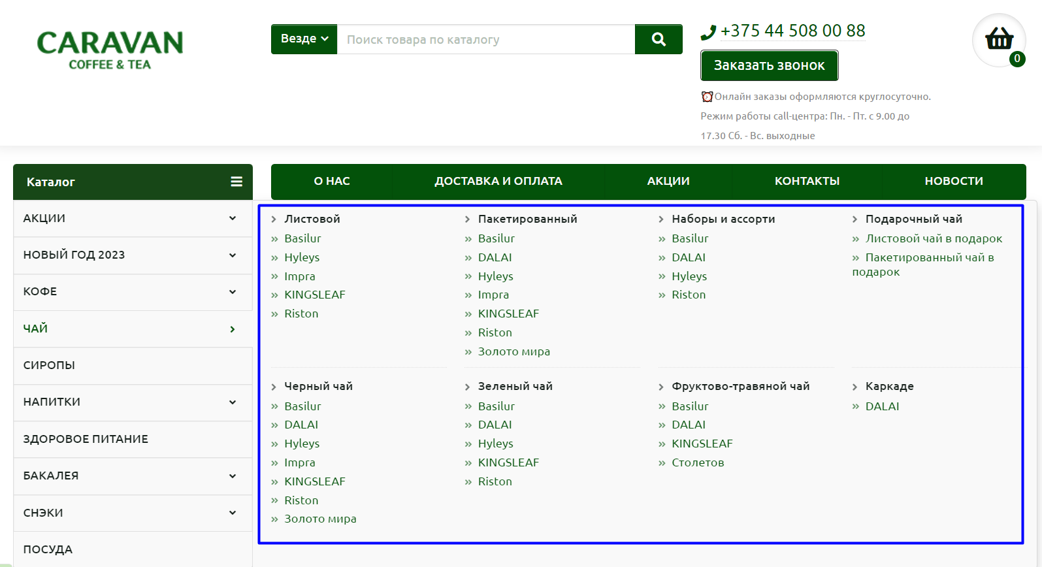1042x567 pixels.
Task: Select KINGSLEAF under Пакетированный
Action: [x=509, y=314]
